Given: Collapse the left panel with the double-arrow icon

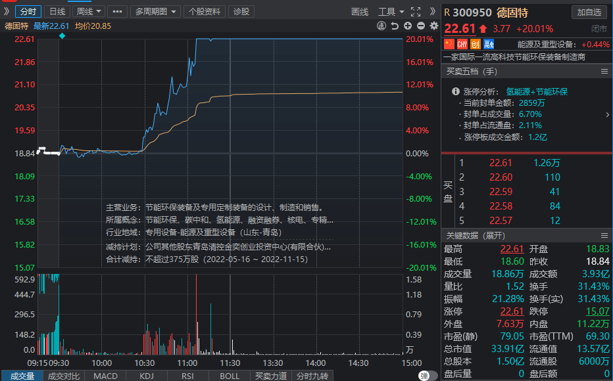Looking at the screenshot, I should click(7, 11).
